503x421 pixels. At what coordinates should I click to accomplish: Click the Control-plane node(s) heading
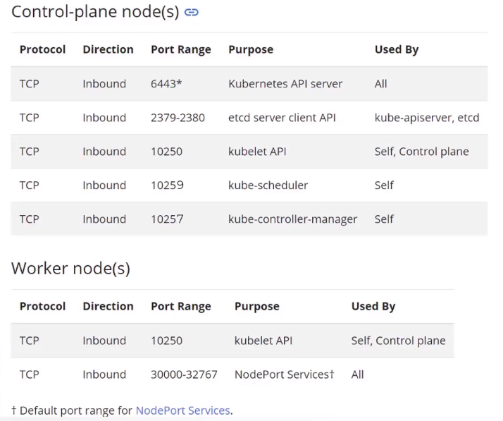pos(95,12)
